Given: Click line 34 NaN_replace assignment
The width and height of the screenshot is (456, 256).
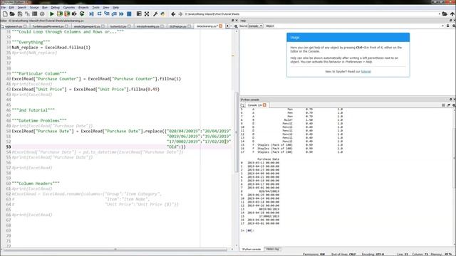Looking at the screenshot, I should click(51, 48).
